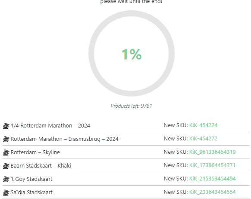251x199 pixels.
Task: Select the Rotterdam – Skyline product title
Action: [35, 152]
